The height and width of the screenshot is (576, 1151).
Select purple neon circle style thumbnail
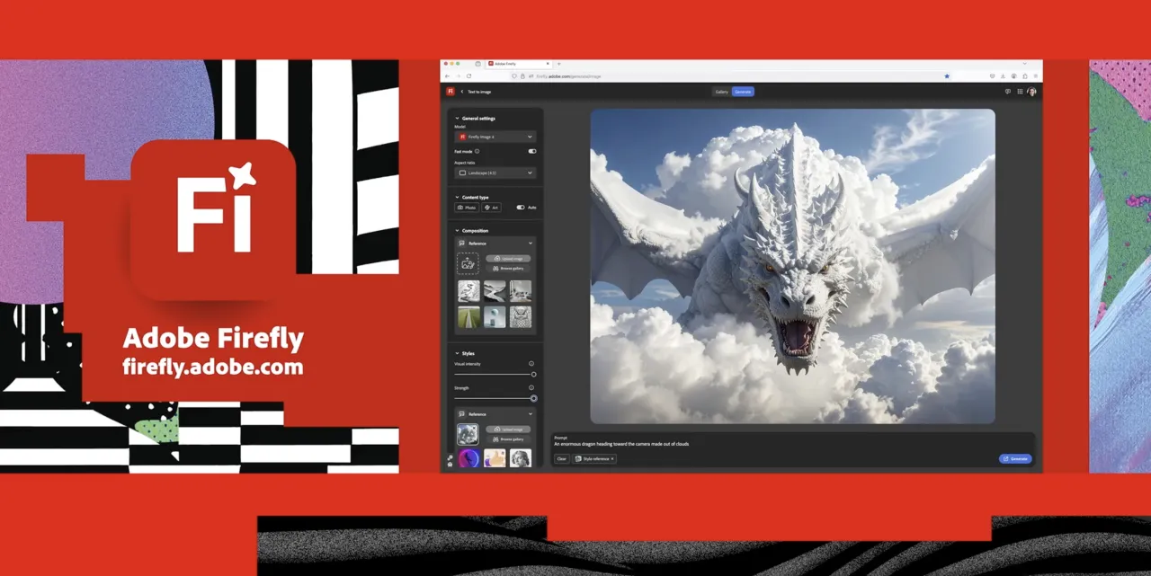468,459
